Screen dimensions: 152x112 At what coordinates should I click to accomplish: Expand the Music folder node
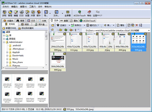7,59
